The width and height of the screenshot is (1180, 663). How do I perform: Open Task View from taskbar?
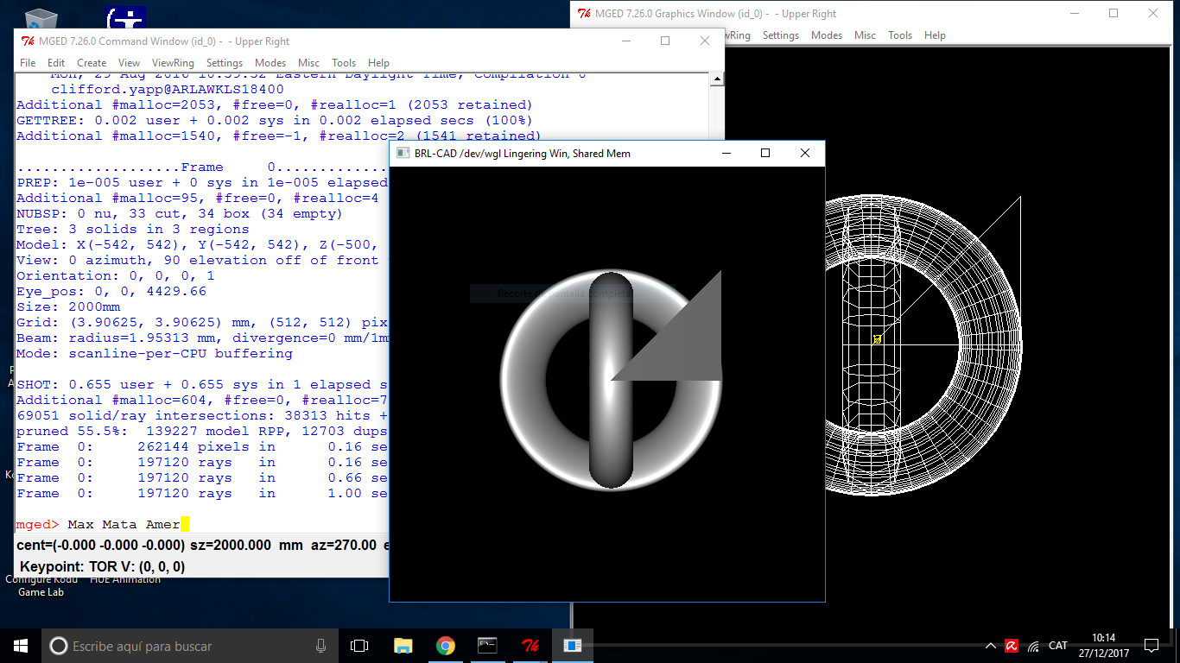tap(359, 646)
